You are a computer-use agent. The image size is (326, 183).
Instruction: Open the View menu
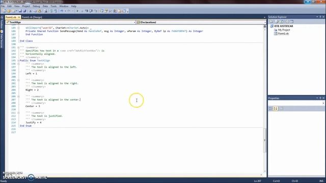click(17, 6)
